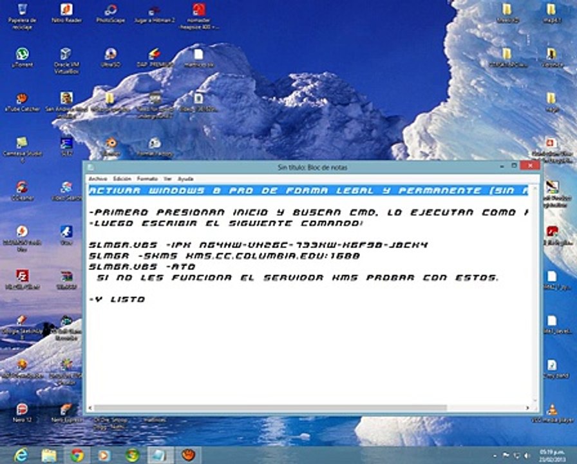
Task: Click the network icon in system tray
Action: pyautogui.click(x=516, y=456)
